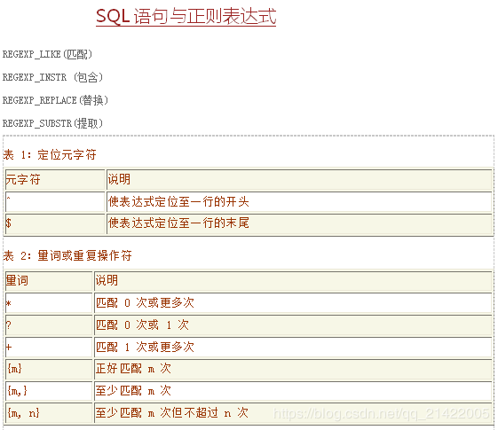Select the 说明 header cell in table 1
The height and width of the screenshot is (430, 498).
[299, 180]
